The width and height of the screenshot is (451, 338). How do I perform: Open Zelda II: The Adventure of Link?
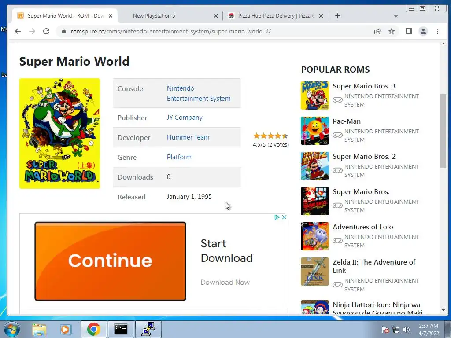point(374,266)
